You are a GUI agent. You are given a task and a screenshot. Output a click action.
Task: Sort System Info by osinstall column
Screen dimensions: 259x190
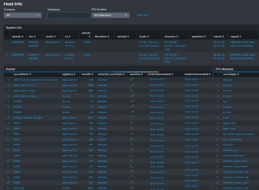coord(123,37)
